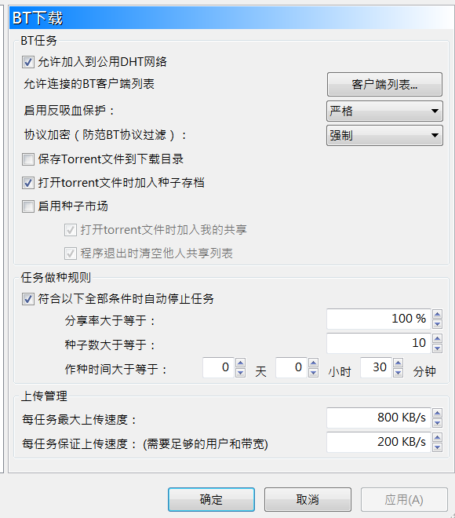Increase seeding time days (天) value
Viewport: 455px width, 518px height.
[x=241, y=363]
